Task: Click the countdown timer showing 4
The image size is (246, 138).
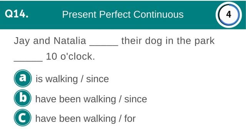Action: pyautogui.click(x=229, y=15)
